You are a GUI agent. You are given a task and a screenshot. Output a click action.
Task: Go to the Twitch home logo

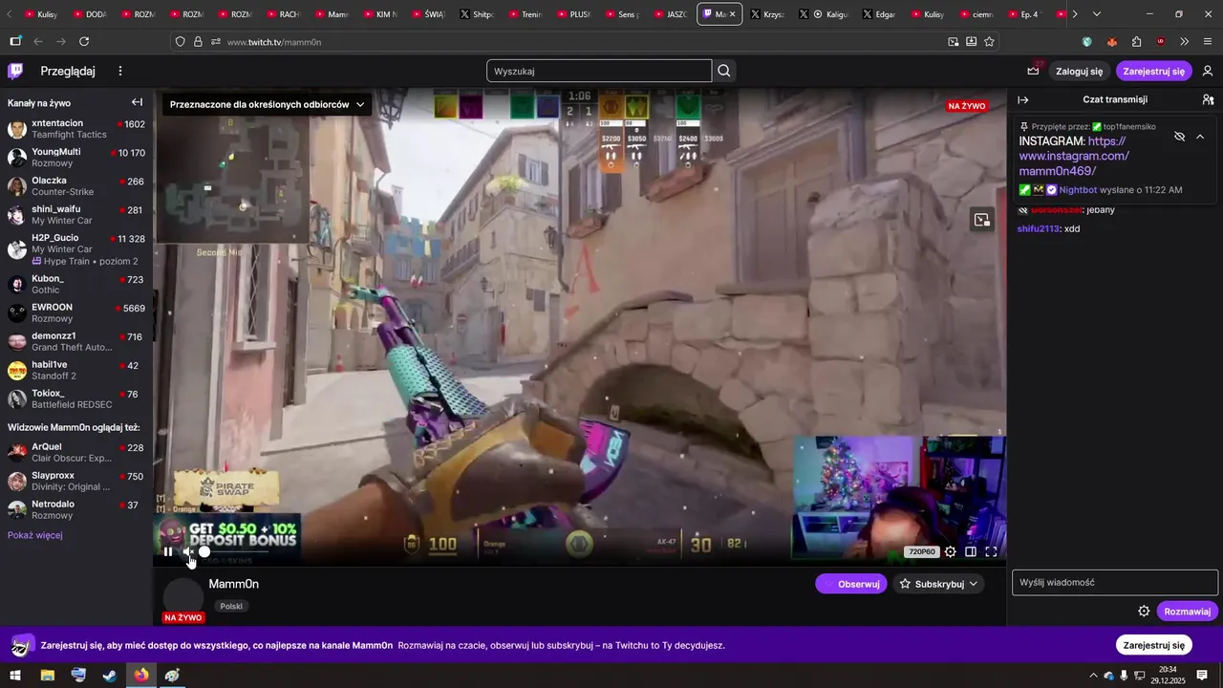coord(15,71)
